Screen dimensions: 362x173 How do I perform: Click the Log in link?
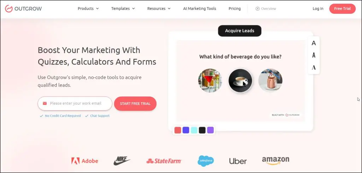pos(318,8)
